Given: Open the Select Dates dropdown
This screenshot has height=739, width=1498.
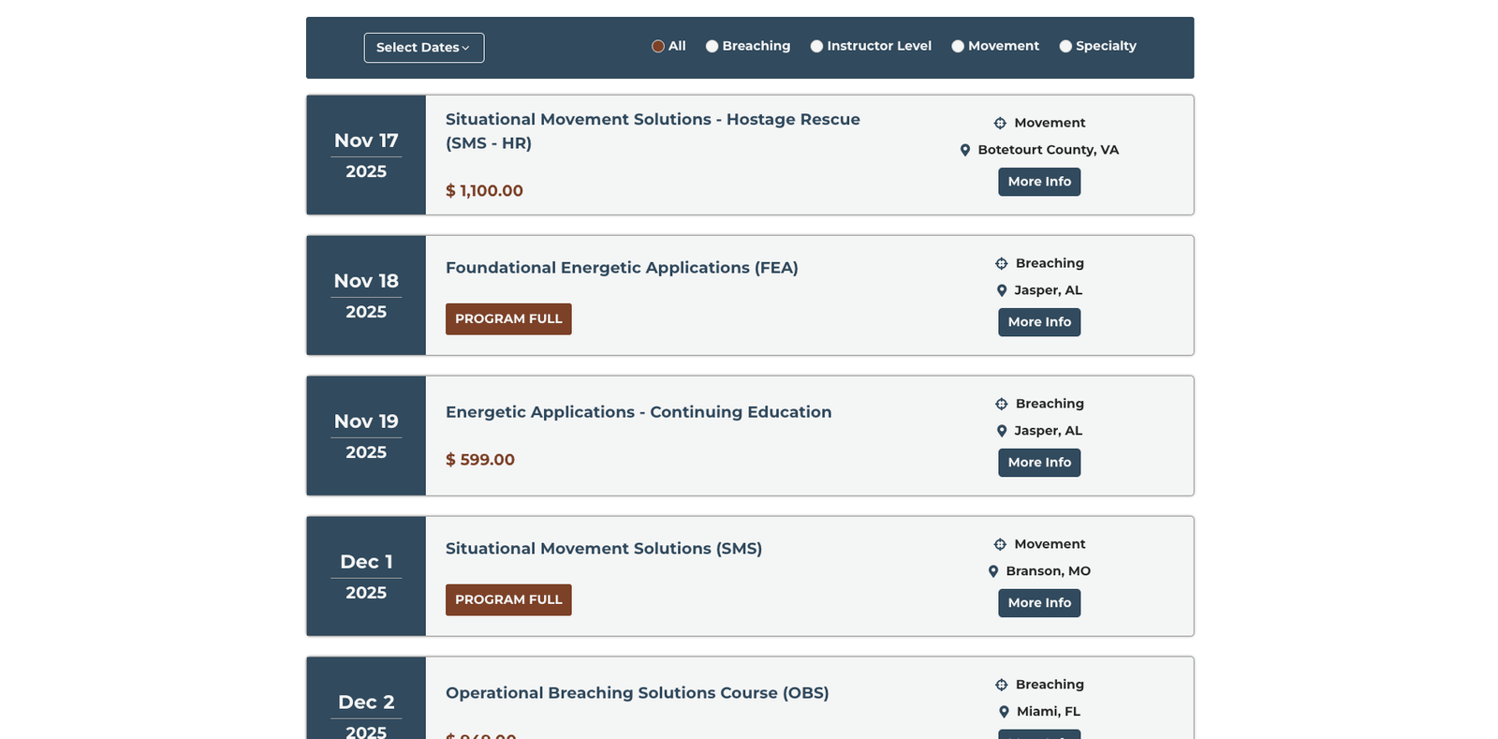Looking at the screenshot, I should point(423,48).
